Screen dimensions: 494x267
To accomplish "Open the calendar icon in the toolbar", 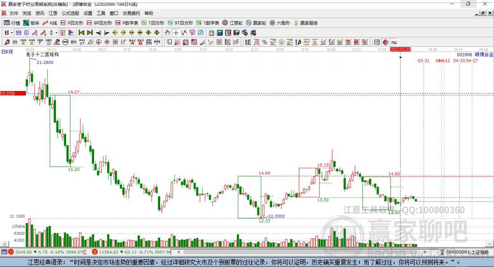I will point(211,33).
